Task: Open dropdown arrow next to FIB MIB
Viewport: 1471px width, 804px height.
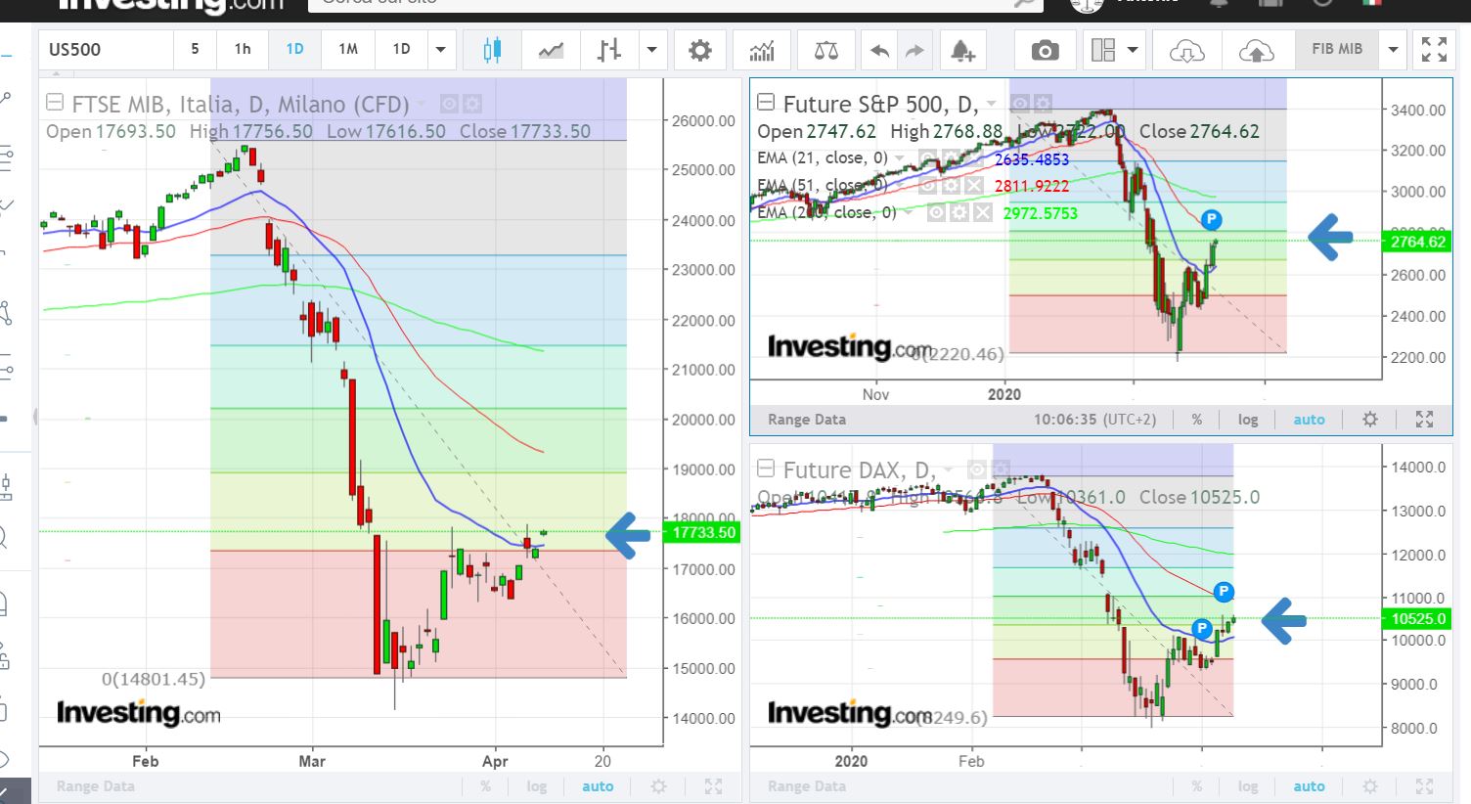Action: [x=1393, y=50]
